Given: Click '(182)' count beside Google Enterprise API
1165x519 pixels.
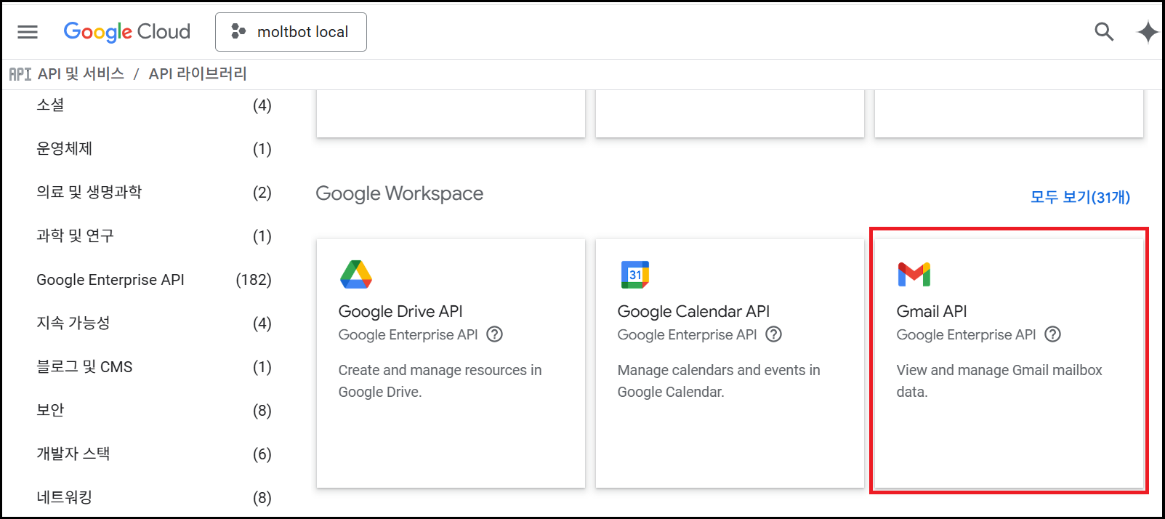Looking at the screenshot, I should (254, 280).
